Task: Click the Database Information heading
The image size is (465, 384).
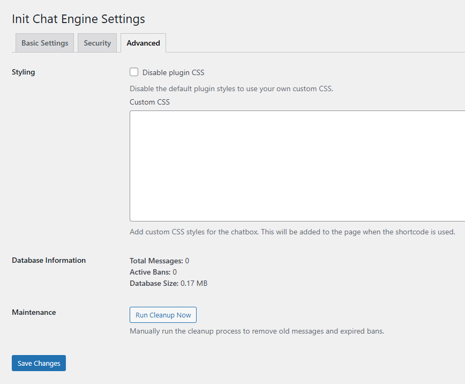Action: (49, 260)
